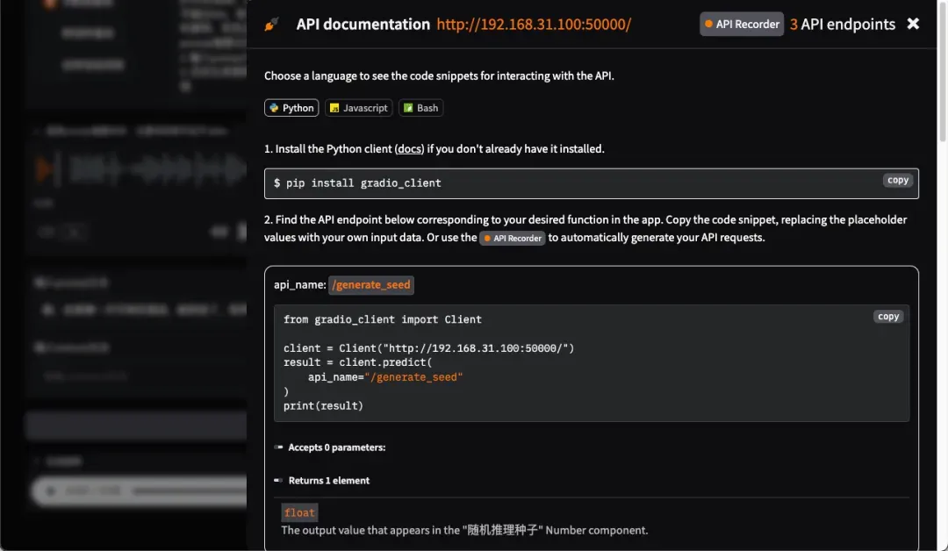The image size is (948, 551).
Task: Switch to the Bash code snippets
Action: pos(420,108)
